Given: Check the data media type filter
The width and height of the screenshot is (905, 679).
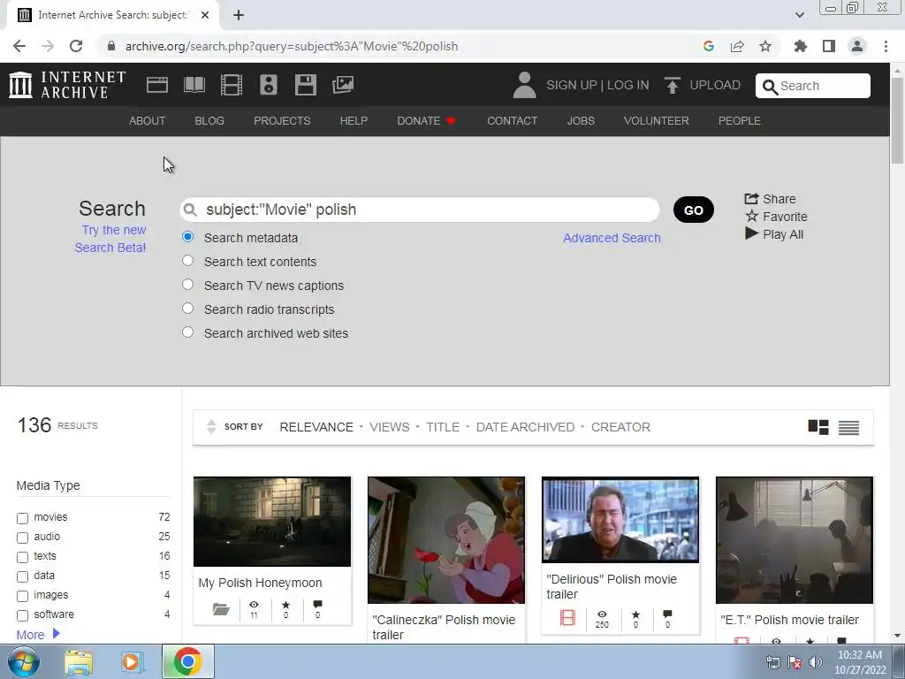Looking at the screenshot, I should tap(22, 576).
